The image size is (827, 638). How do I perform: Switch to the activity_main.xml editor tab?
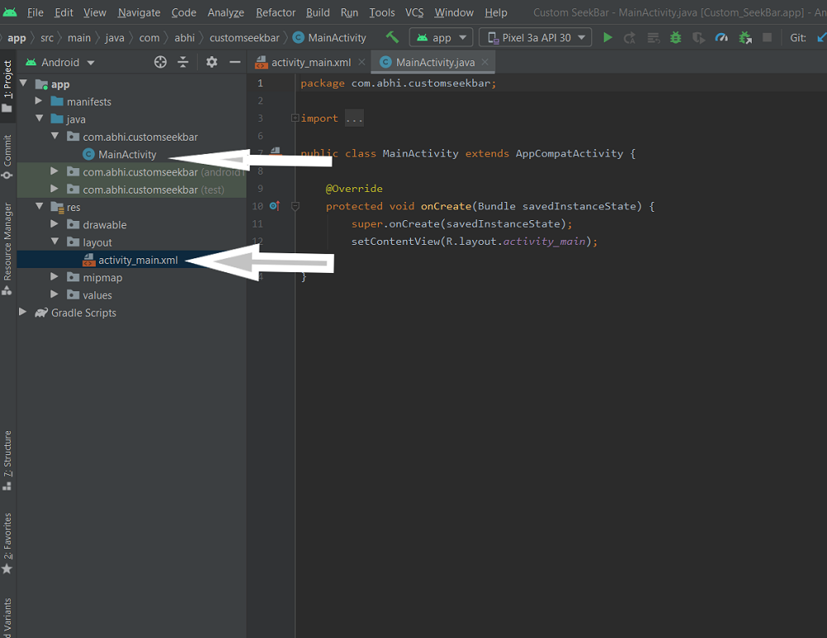tap(310, 62)
